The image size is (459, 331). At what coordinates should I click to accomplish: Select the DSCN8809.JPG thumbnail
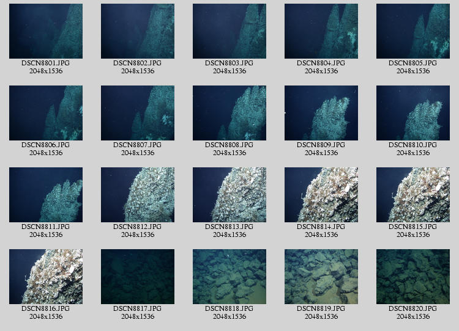coord(321,113)
